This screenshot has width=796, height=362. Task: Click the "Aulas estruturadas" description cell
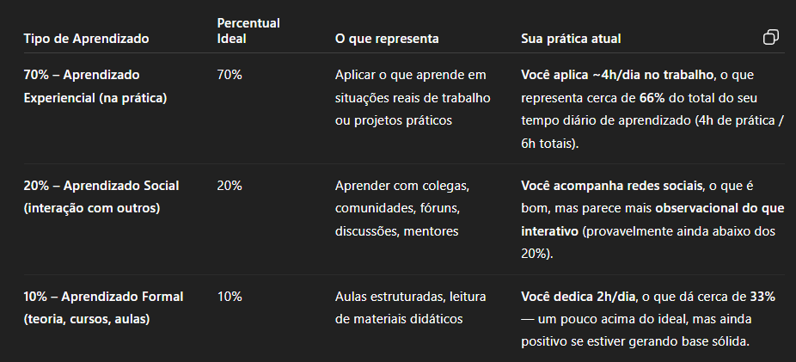[x=410, y=308]
